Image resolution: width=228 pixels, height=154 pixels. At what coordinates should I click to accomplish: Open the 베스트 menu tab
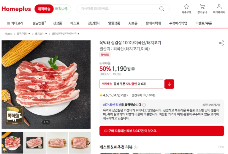pyautogui.click(x=75, y=23)
